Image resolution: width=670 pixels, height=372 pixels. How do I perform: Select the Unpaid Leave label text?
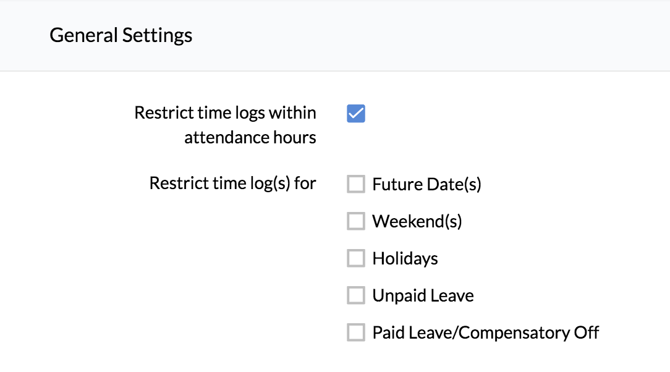(423, 295)
